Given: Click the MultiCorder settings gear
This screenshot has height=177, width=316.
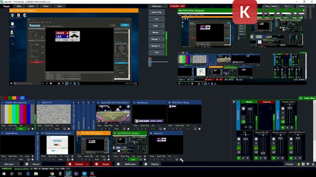Looking at the screenshot, I should 118,164.
